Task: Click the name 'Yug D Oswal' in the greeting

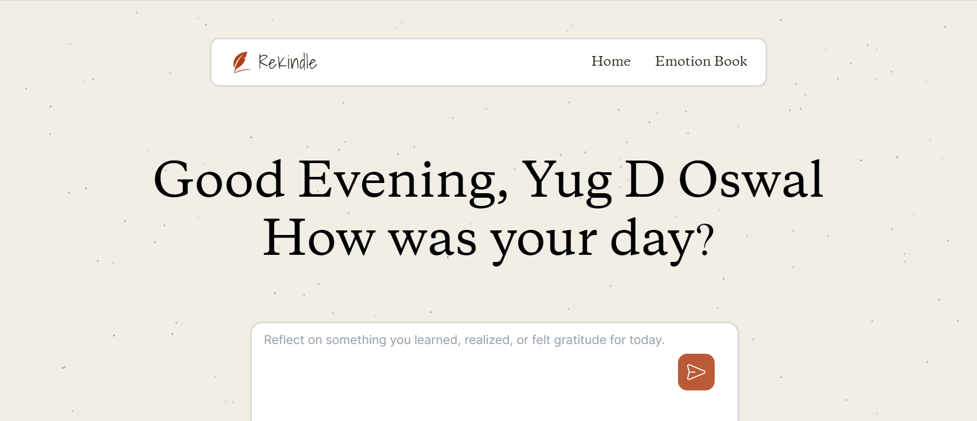Action: (672, 180)
